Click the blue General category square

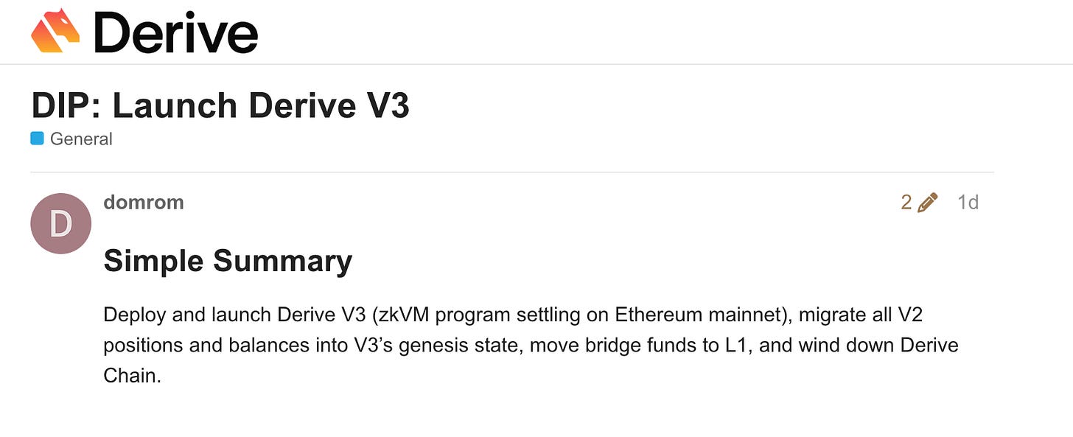(x=37, y=139)
